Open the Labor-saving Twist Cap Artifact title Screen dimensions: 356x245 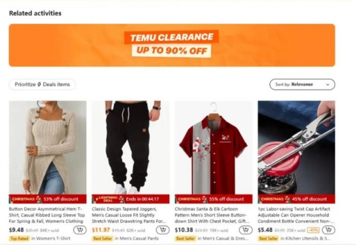[x=295, y=215]
